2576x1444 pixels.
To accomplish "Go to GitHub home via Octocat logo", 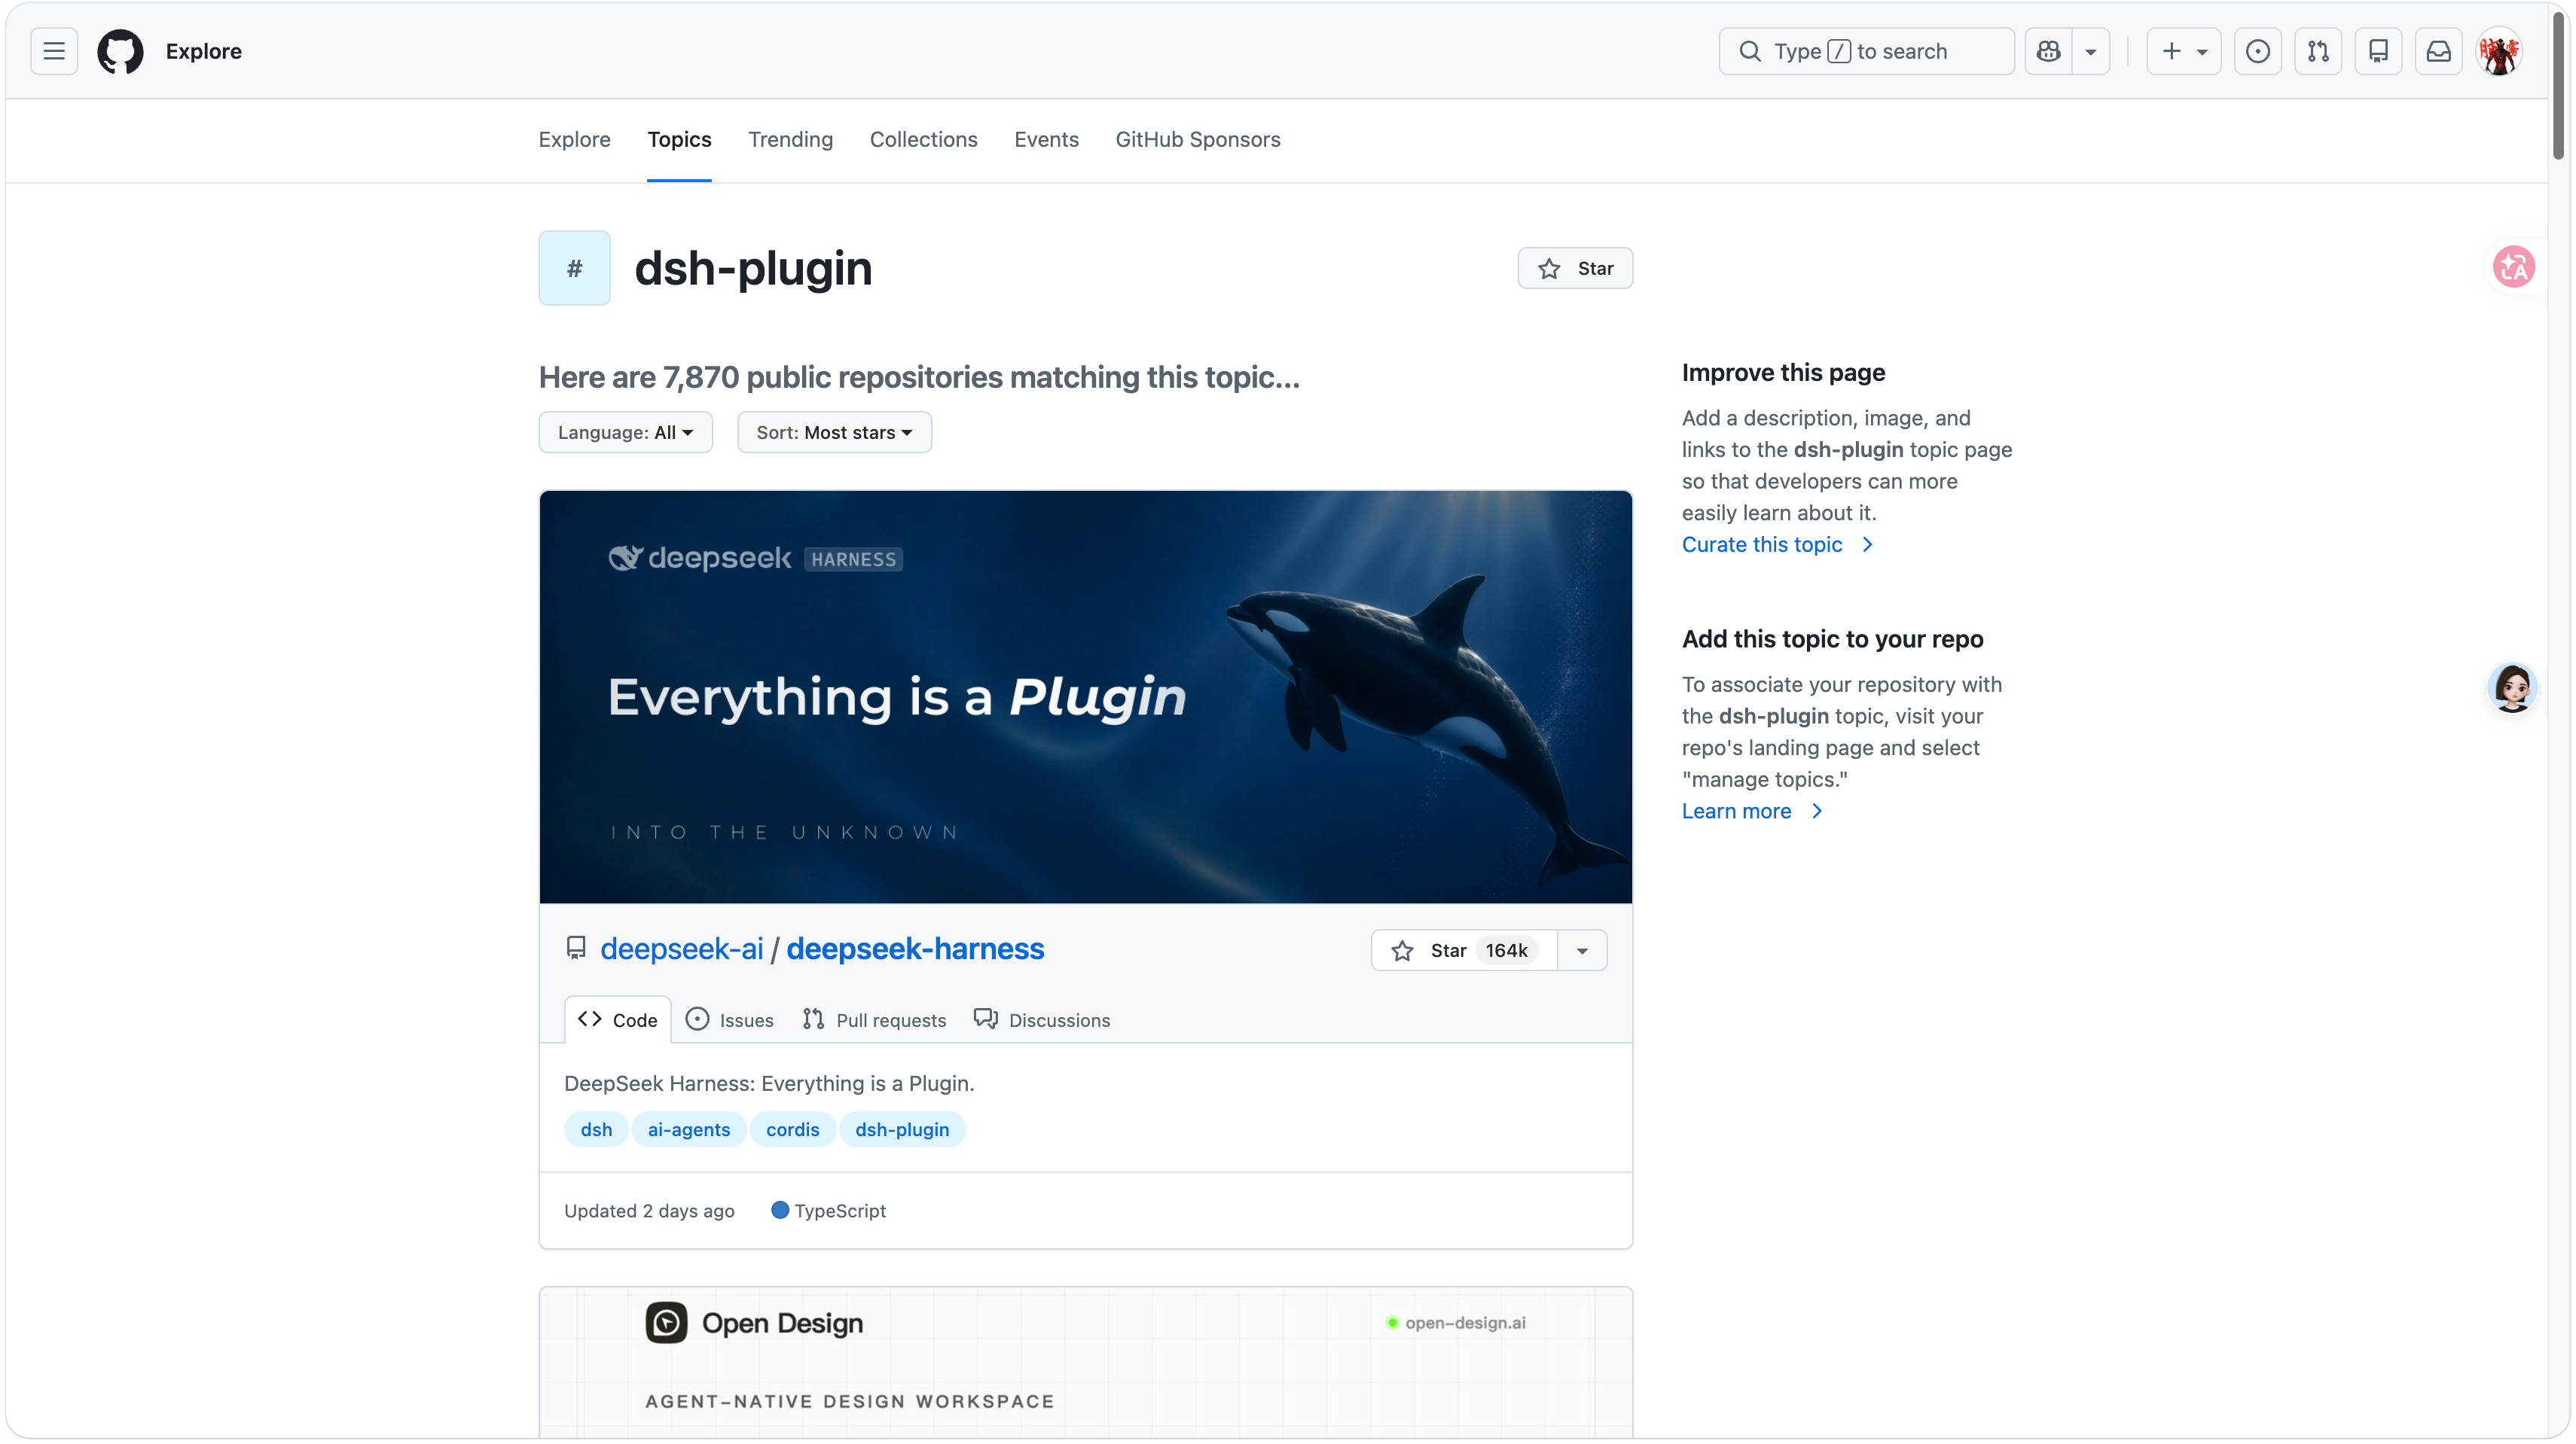I will coord(120,51).
